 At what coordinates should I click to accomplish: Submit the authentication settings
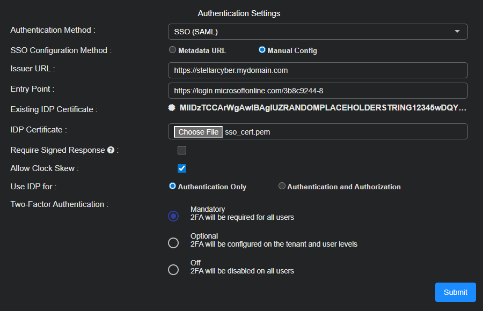point(455,292)
